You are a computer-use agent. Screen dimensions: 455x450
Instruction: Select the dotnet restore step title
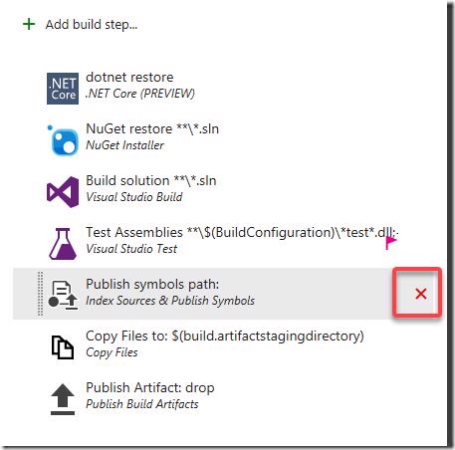tap(129, 78)
